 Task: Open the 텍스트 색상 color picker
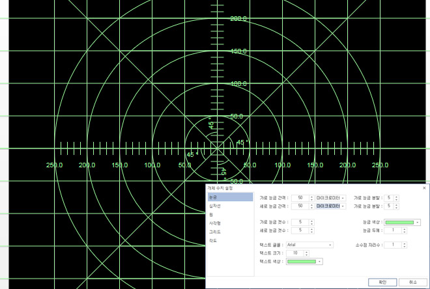coord(304,262)
